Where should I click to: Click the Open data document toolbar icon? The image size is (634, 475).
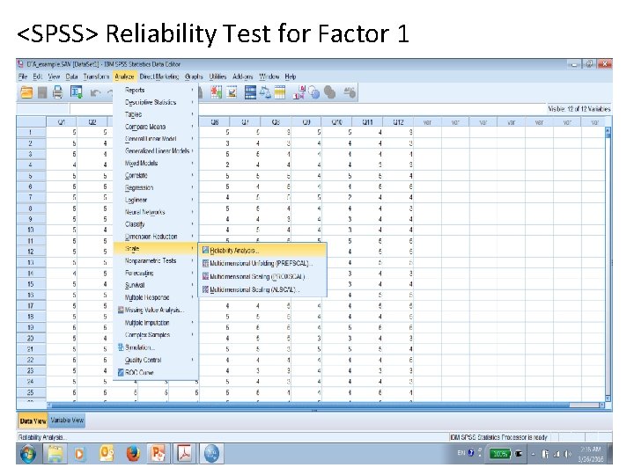(26, 92)
